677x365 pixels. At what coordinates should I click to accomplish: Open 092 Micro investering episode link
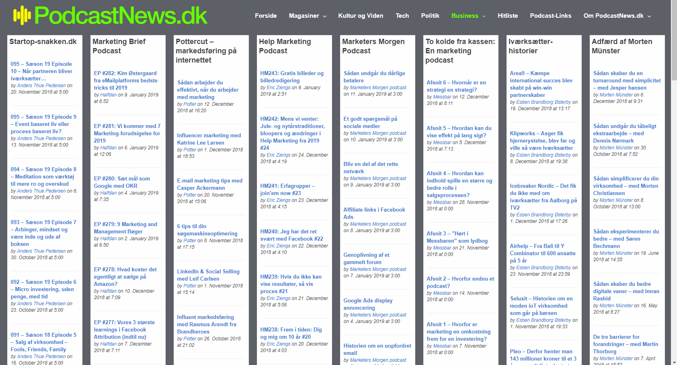pyautogui.click(x=43, y=289)
